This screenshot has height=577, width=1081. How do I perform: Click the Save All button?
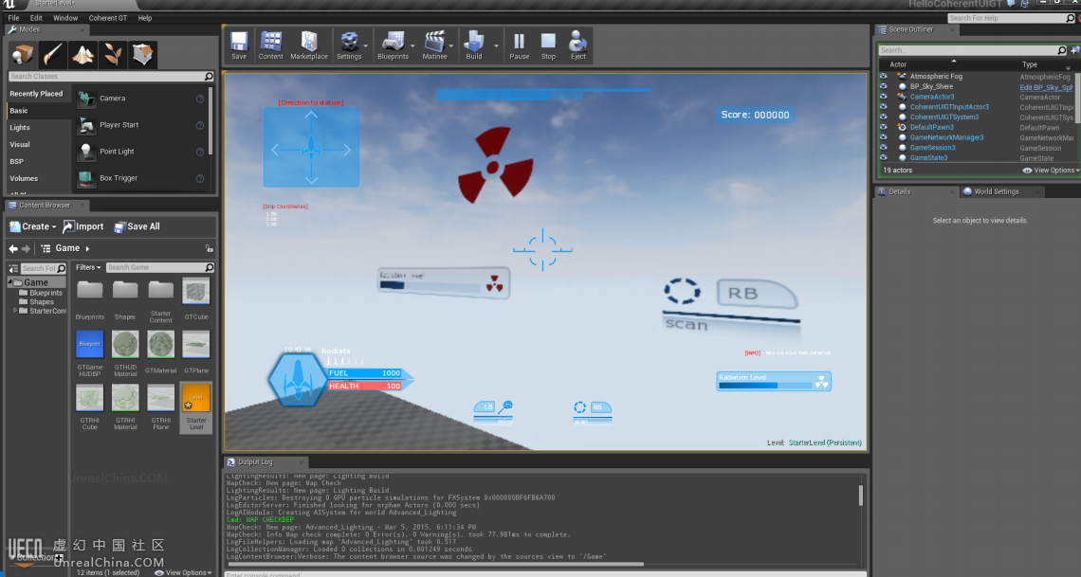click(137, 226)
